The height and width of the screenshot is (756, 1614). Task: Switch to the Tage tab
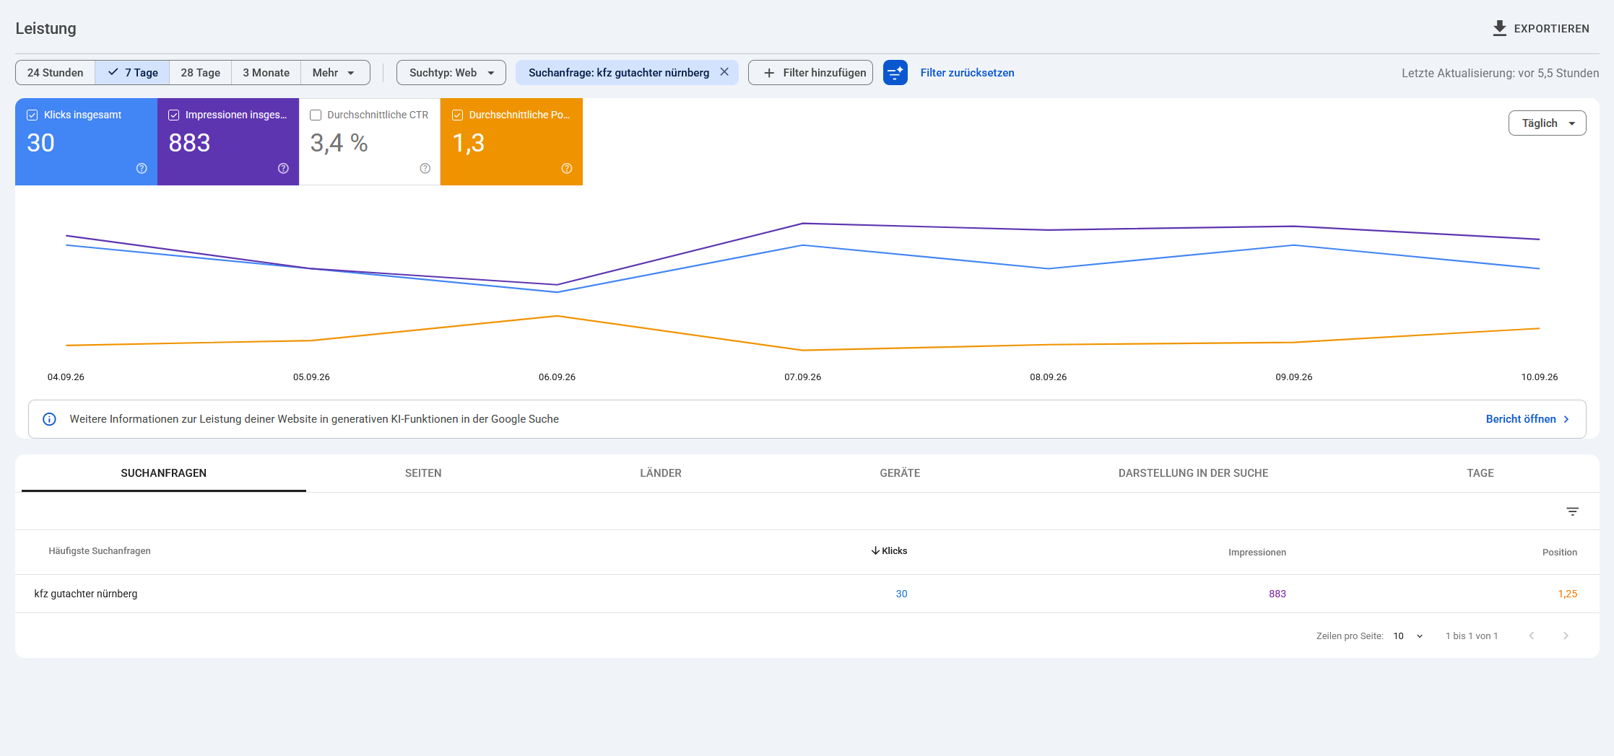[1480, 473]
